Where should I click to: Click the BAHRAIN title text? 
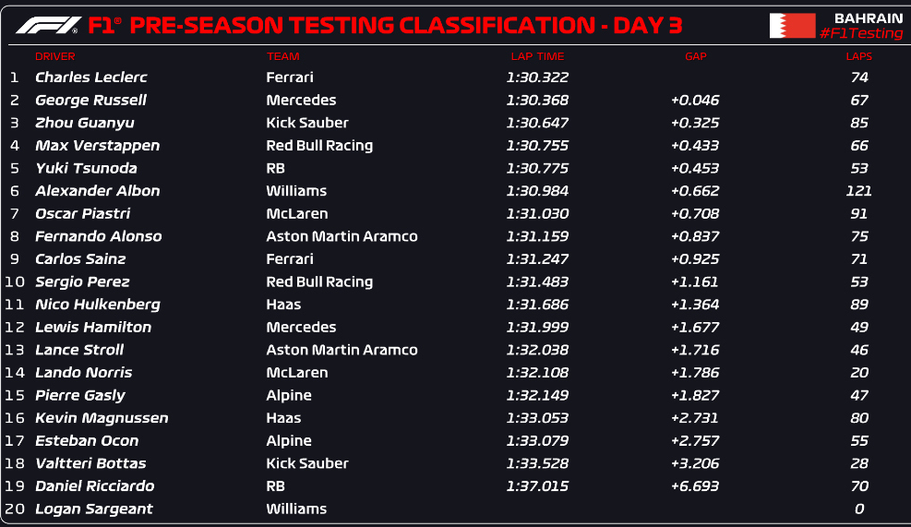click(x=869, y=18)
